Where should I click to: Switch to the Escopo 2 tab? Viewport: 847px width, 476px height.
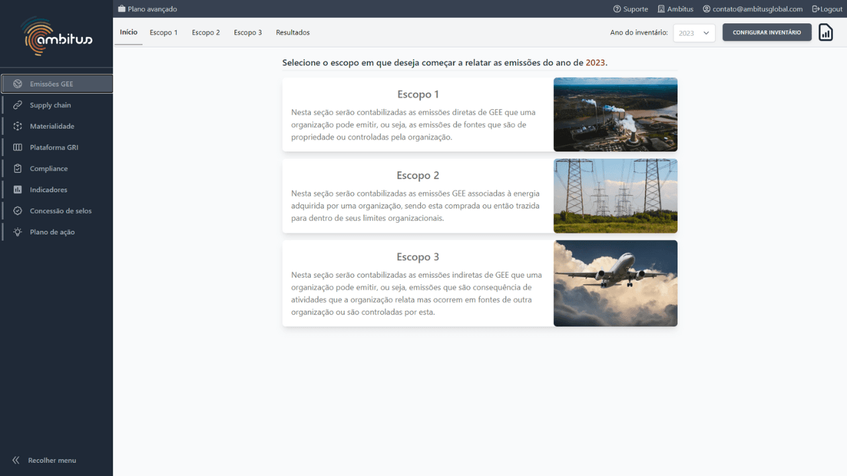[206, 32]
